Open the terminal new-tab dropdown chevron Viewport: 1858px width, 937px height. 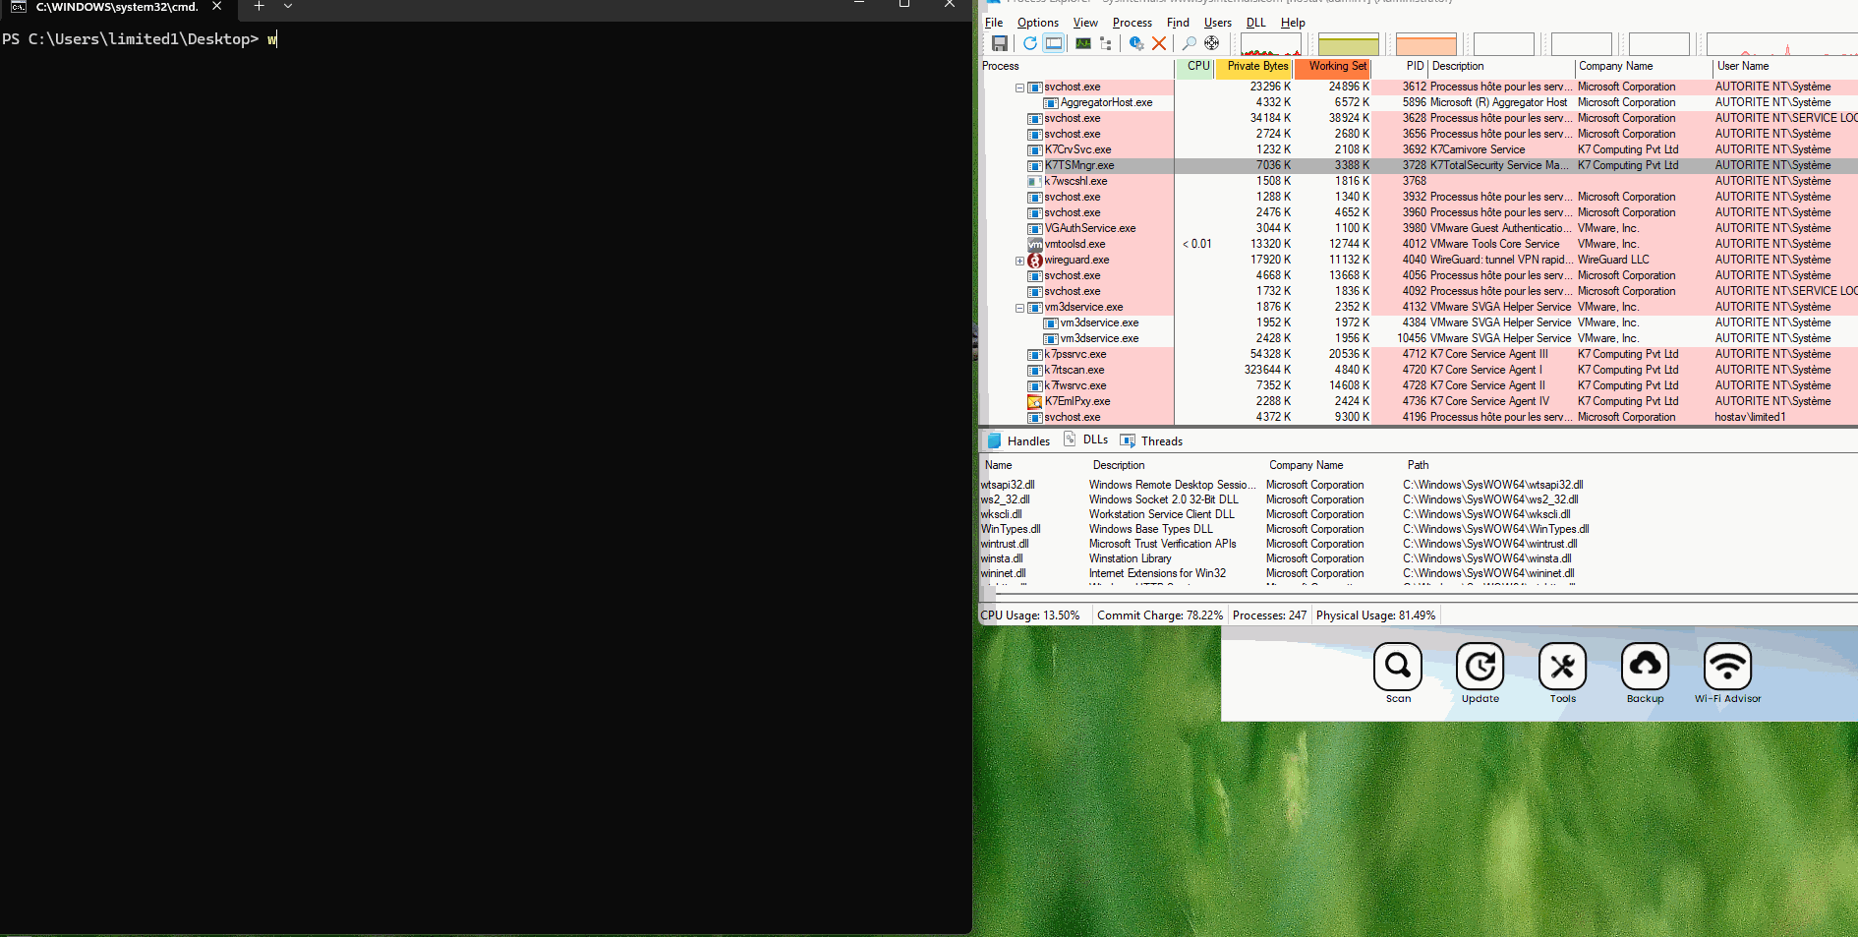(288, 6)
